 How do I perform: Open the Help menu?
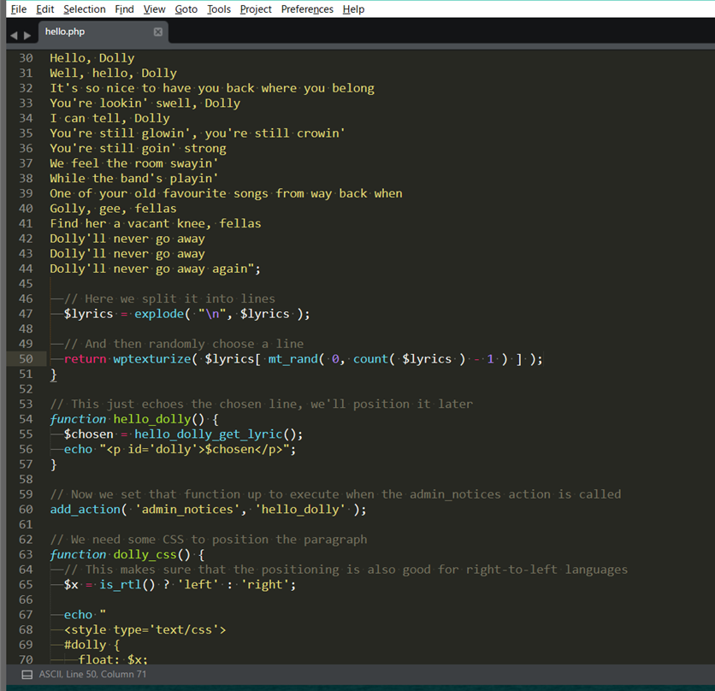[353, 9]
